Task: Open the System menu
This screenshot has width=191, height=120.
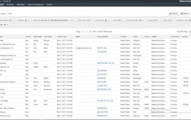Action: (49, 4)
